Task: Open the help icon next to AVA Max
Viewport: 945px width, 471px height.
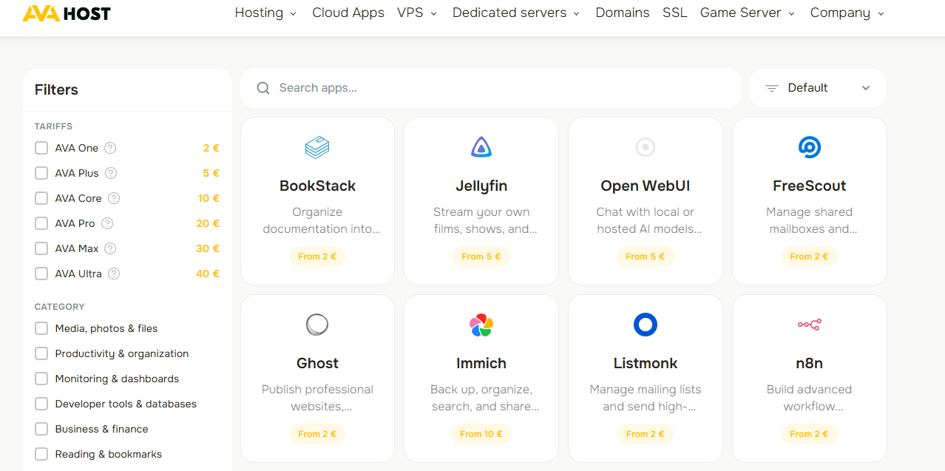Action: click(x=110, y=248)
